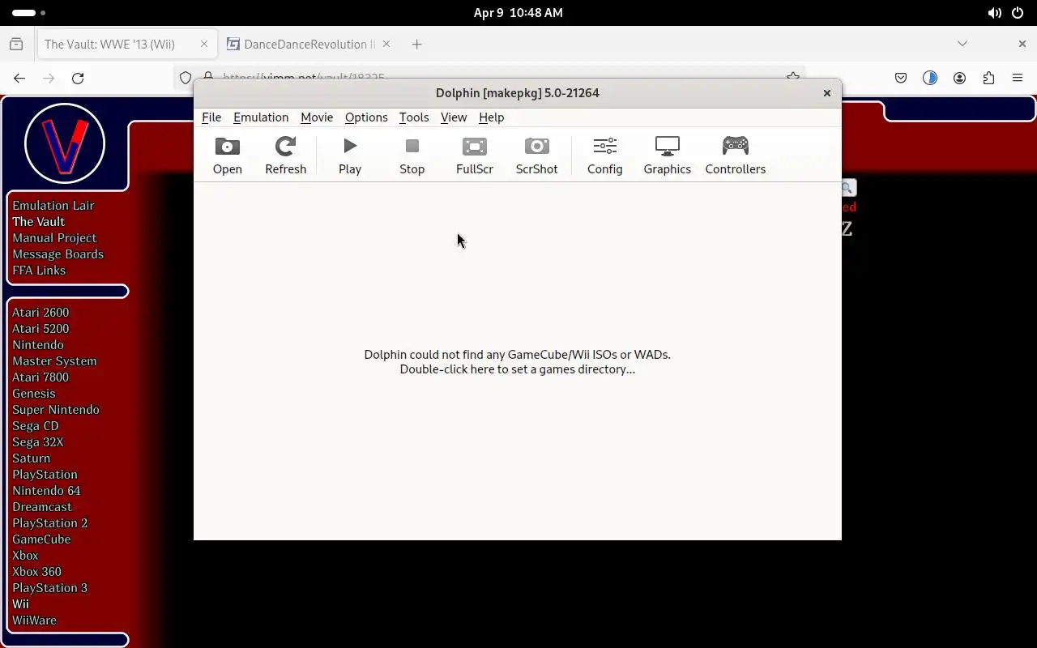Take a screenshot with the ScrShot icon
Viewport: 1037px width, 648px height.
[x=536, y=156]
